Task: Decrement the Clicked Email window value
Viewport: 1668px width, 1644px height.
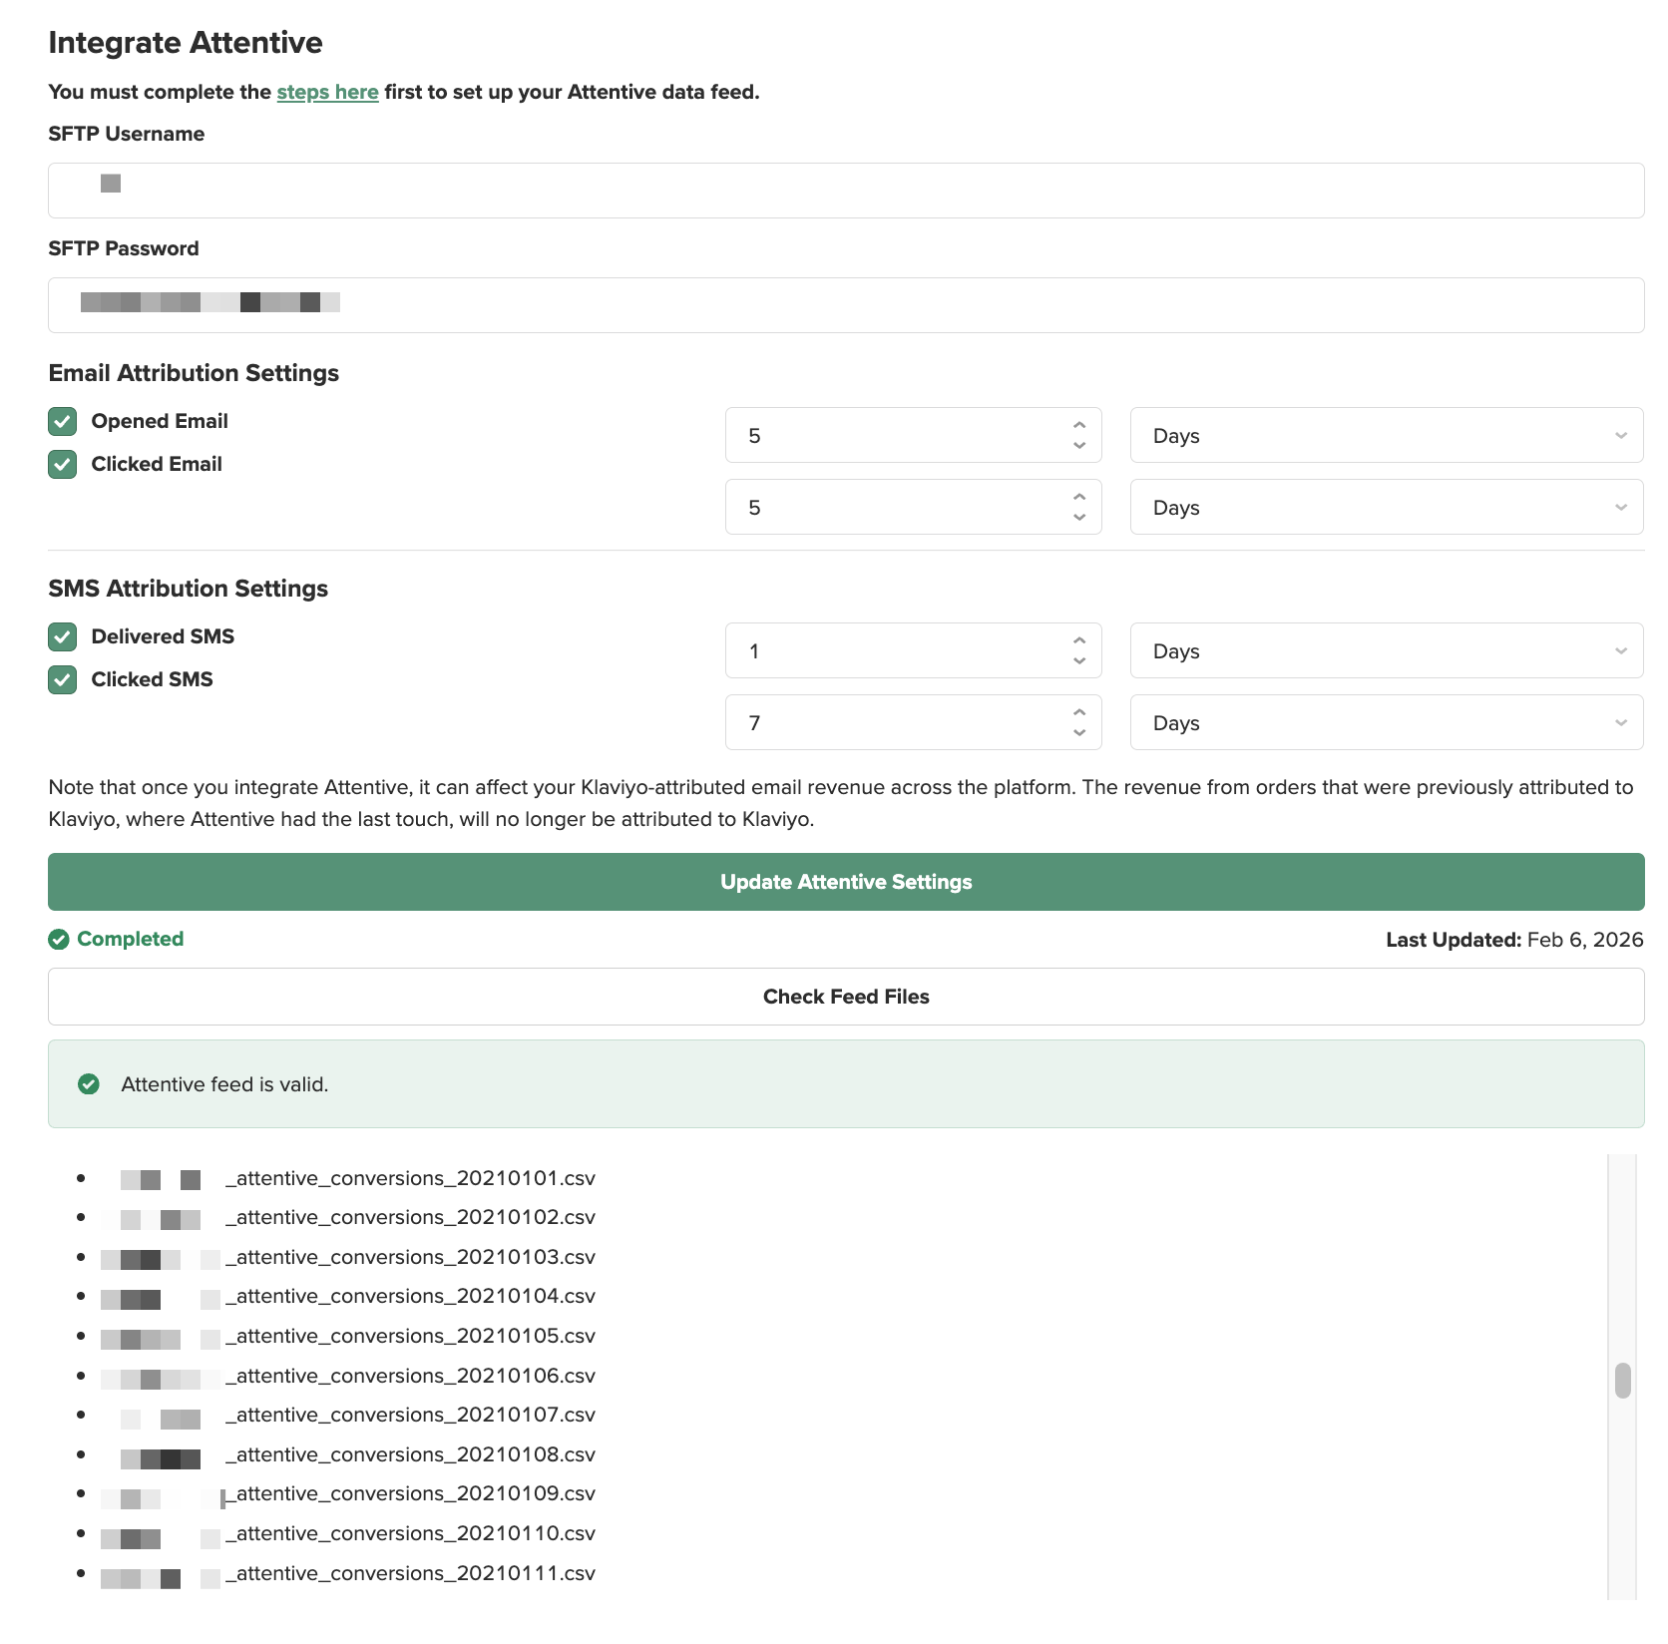Action: (x=1079, y=517)
